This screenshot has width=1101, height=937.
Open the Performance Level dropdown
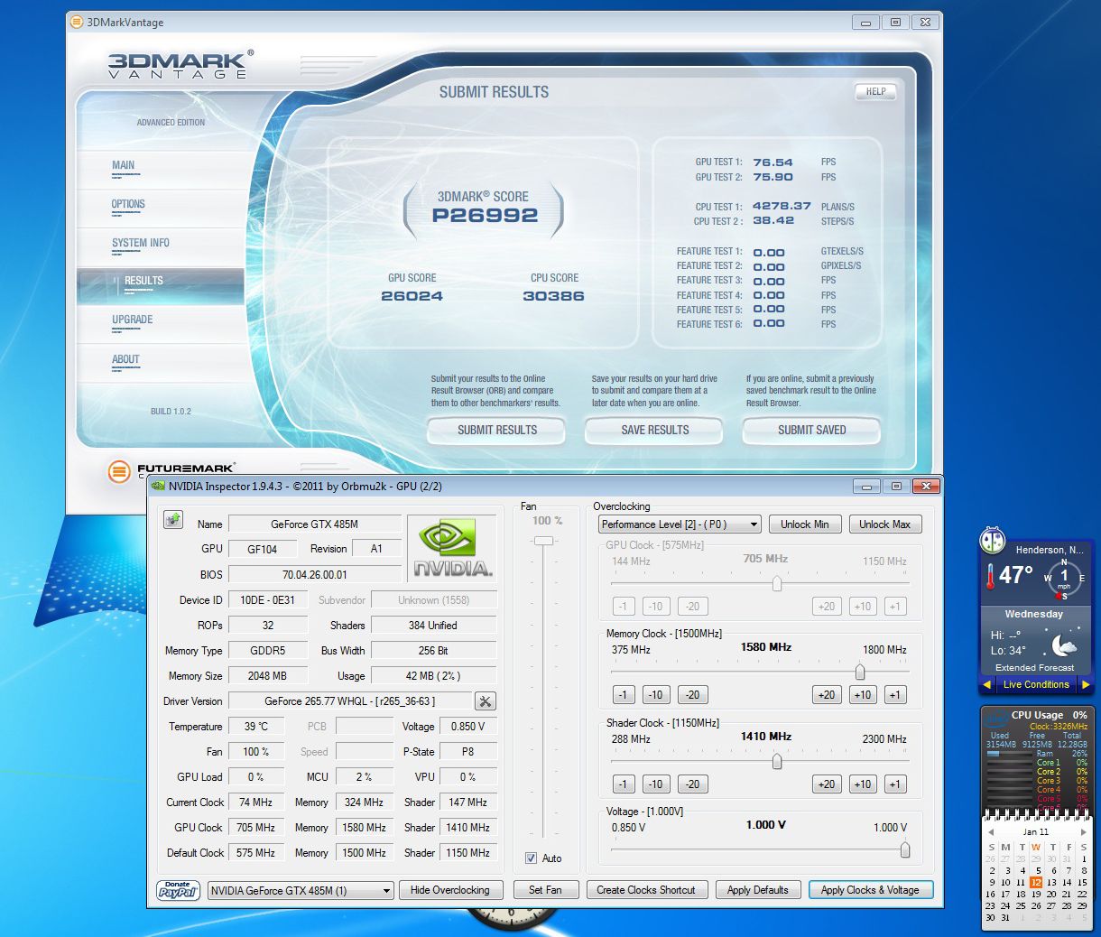tap(680, 524)
